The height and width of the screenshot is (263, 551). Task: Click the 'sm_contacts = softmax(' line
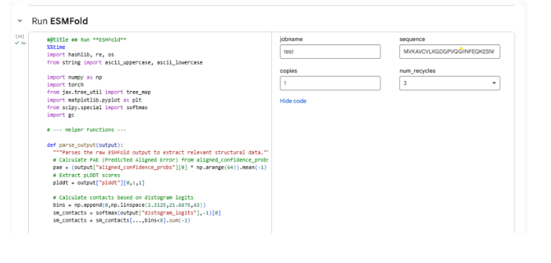pos(137,213)
